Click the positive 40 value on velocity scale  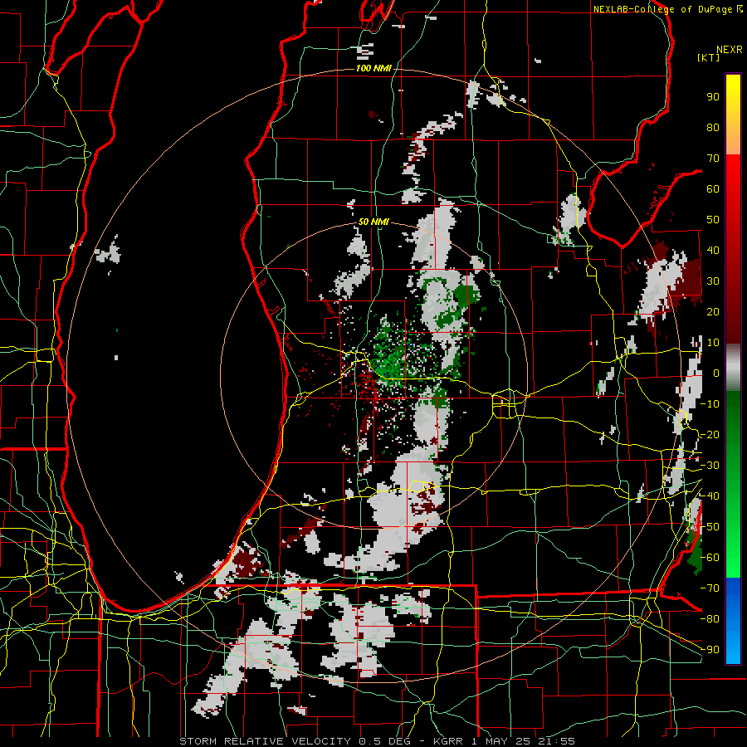tap(713, 251)
